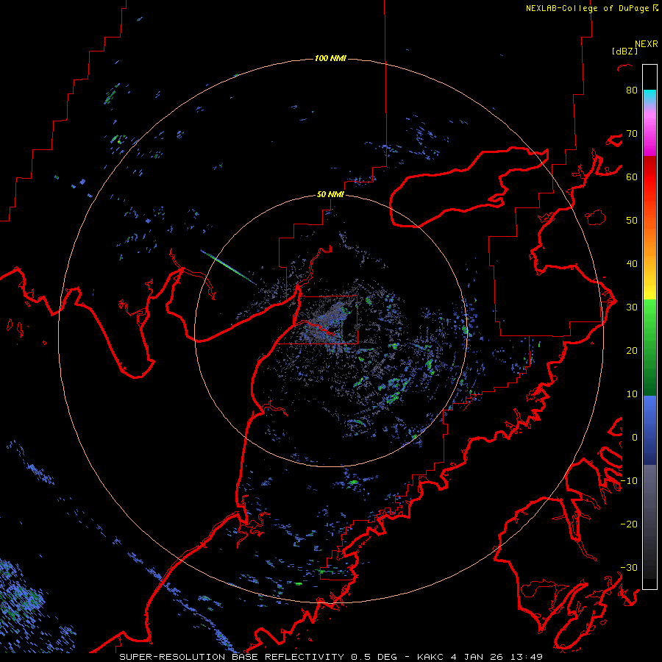Click the "100 NMI" range ring label
The height and width of the screenshot is (662, 662).
[330, 58]
